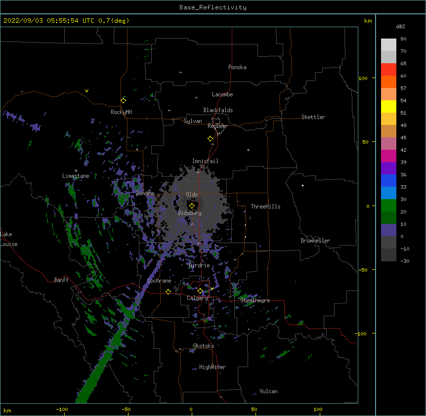
Task: Click the Base_Reflectivity title text
Action: click(x=213, y=7)
